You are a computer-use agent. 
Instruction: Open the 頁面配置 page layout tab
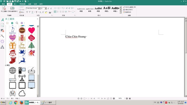pyautogui.click(x=22, y=4)
